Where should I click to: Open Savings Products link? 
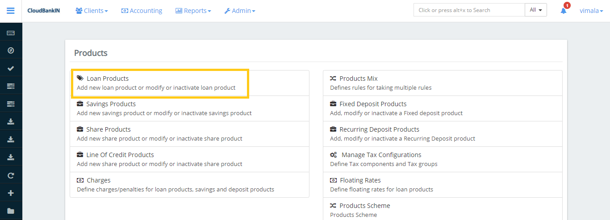(111, 104)
